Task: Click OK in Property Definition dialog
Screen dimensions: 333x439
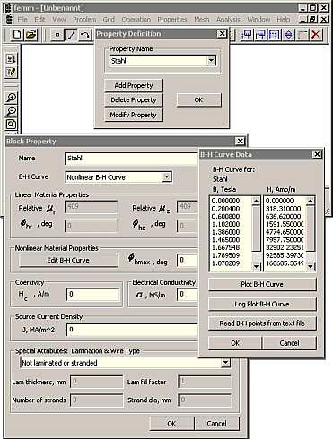Action: point(199,100)
